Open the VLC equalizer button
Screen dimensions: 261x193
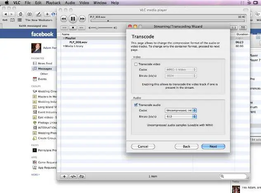click(234, 28)
